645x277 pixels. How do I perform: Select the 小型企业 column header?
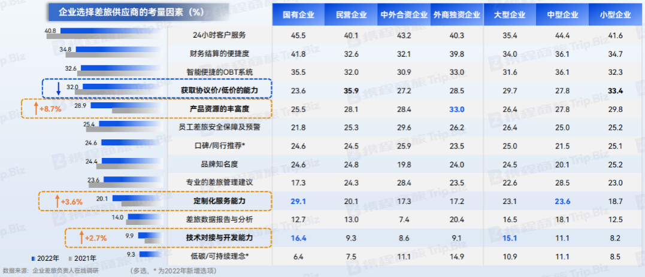tap(616, 15)
